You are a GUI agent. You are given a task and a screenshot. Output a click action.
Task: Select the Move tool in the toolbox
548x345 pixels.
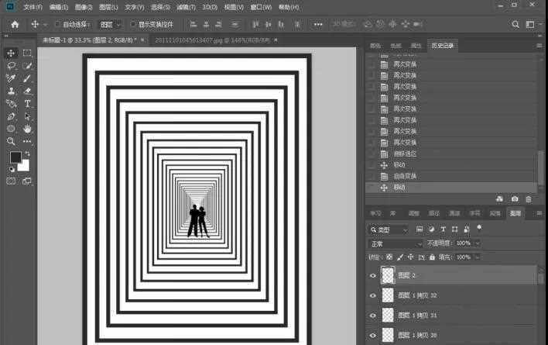coord(11,53)
